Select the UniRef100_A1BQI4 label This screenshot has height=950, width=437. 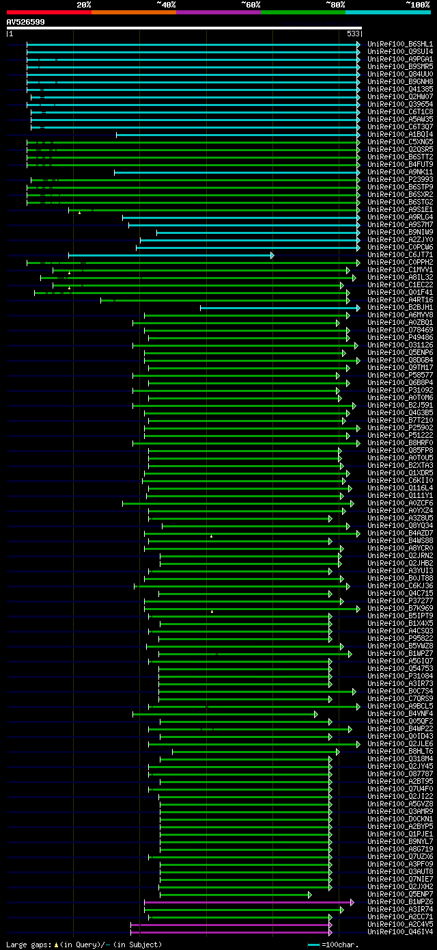400,135
